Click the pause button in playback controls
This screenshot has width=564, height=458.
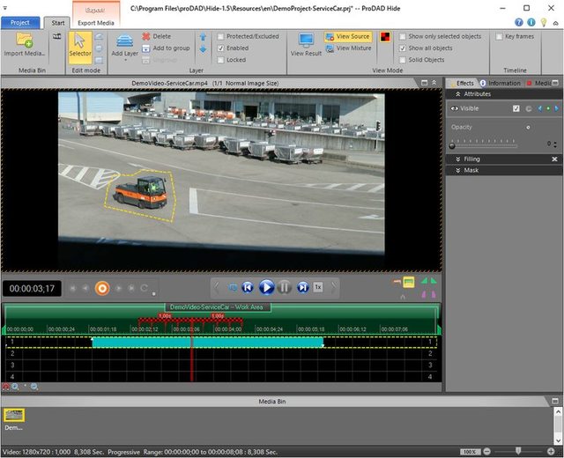[285, 287]
